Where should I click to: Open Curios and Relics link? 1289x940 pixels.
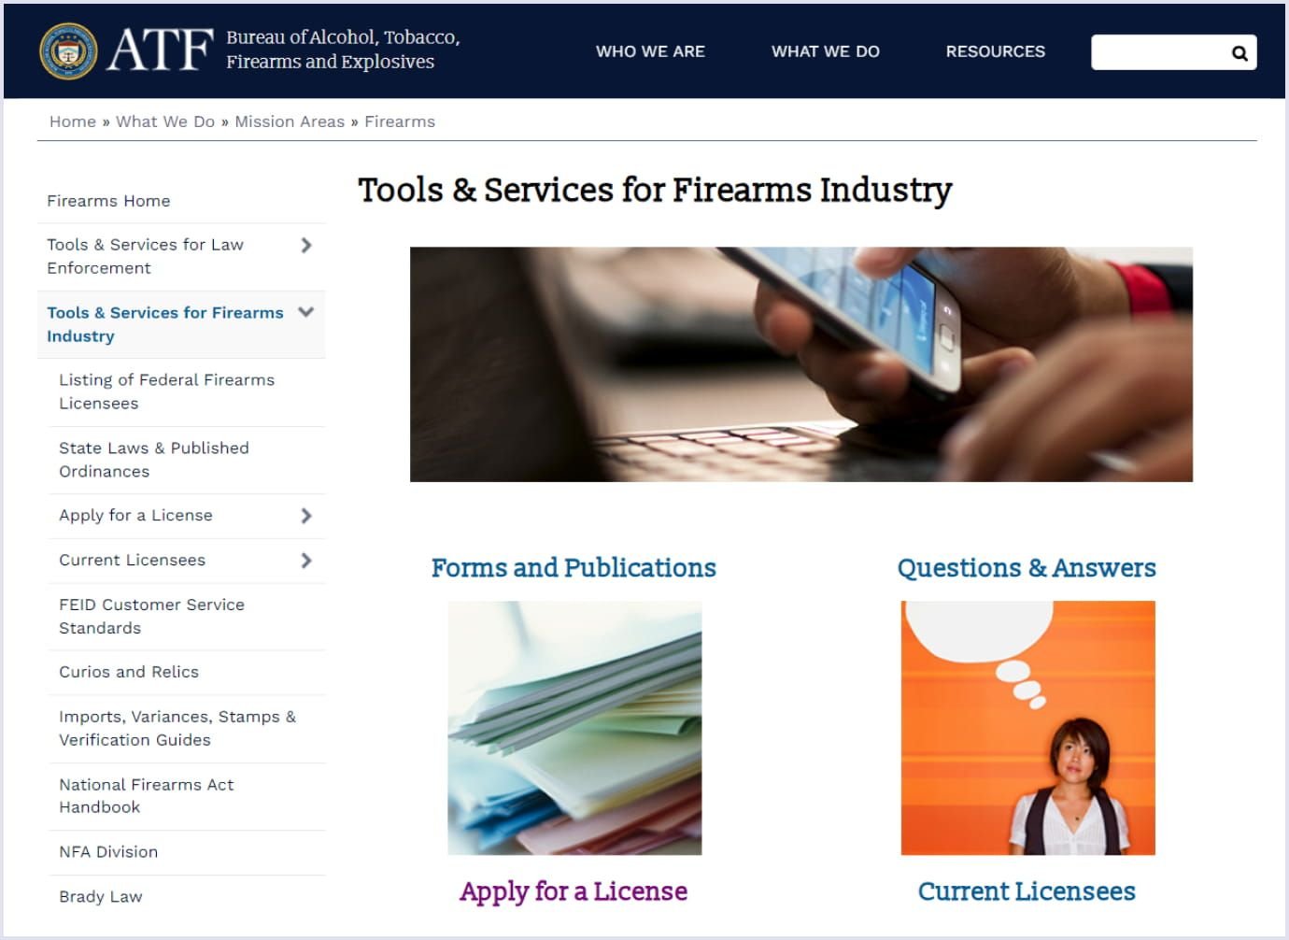pos(129,672)
